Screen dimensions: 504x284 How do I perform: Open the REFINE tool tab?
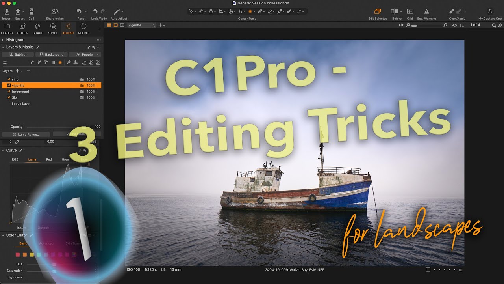click(x=83, y=29)
